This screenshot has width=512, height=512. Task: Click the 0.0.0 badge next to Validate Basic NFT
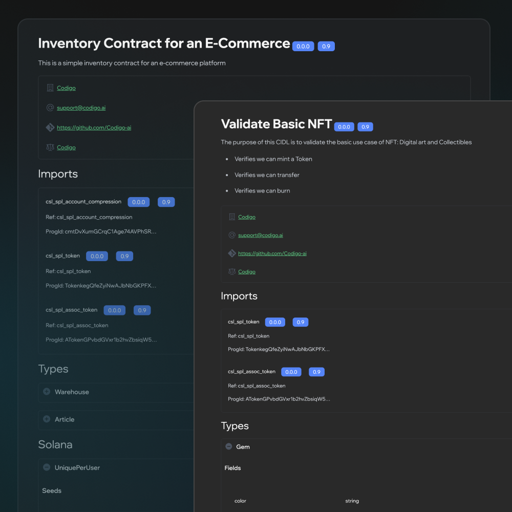pyautogui.click(x=344, y=127)
